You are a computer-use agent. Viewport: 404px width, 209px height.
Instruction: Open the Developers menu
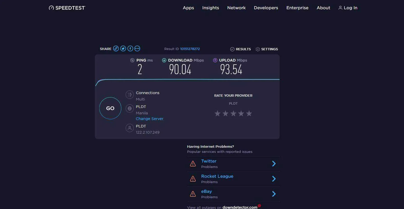[x=266, y=8]
